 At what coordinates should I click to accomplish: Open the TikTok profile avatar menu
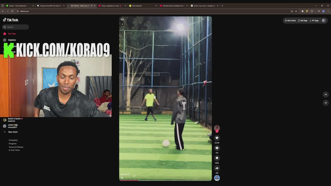click(324, 20)
